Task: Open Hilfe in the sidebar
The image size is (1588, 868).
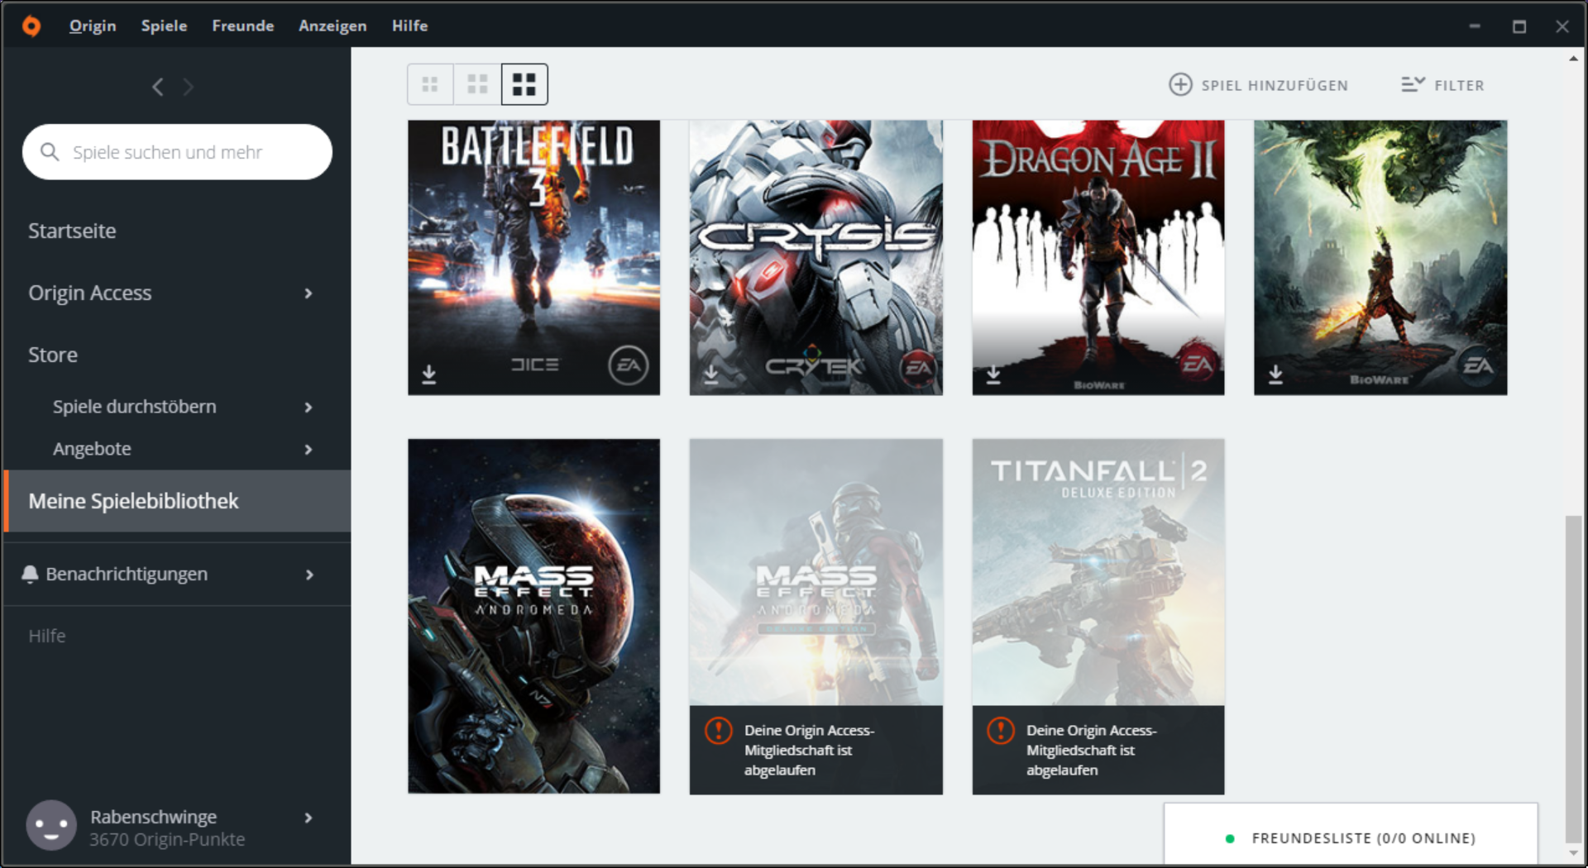Action: [x=46, y=636]
